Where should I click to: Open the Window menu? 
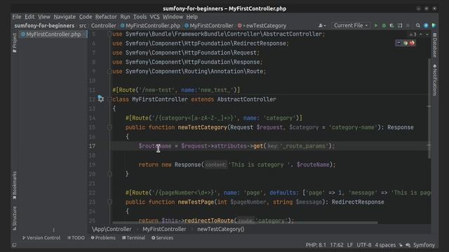pyautogui.click(x=173, y=17)
